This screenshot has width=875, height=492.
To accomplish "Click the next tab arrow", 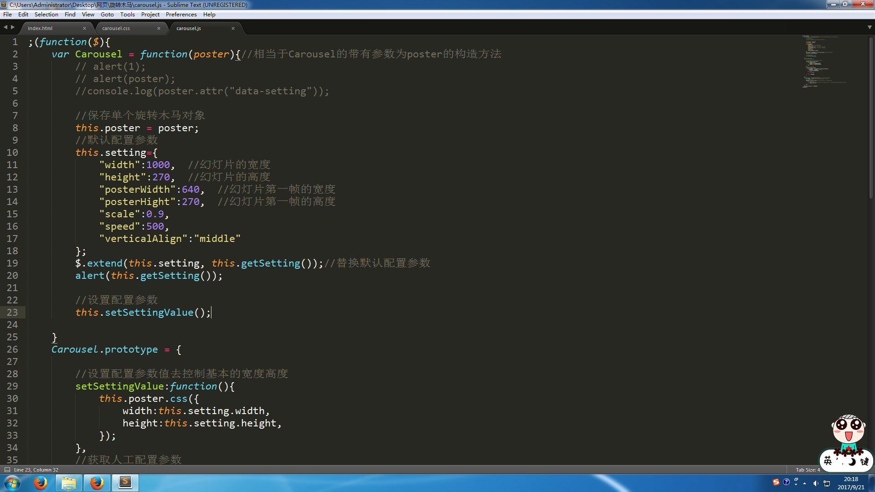I will [x=13, y=27].
